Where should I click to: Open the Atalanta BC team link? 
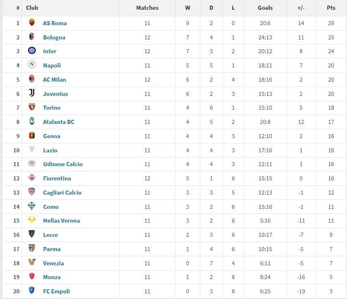point(59,122)
